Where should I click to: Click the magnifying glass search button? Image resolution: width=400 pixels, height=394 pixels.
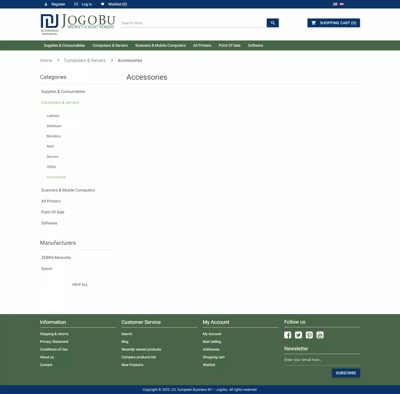[x=272, y=23]
